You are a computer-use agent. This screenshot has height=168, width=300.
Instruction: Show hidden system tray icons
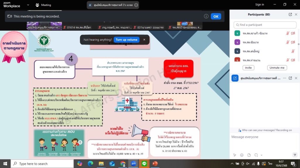(x=232, y=164)
